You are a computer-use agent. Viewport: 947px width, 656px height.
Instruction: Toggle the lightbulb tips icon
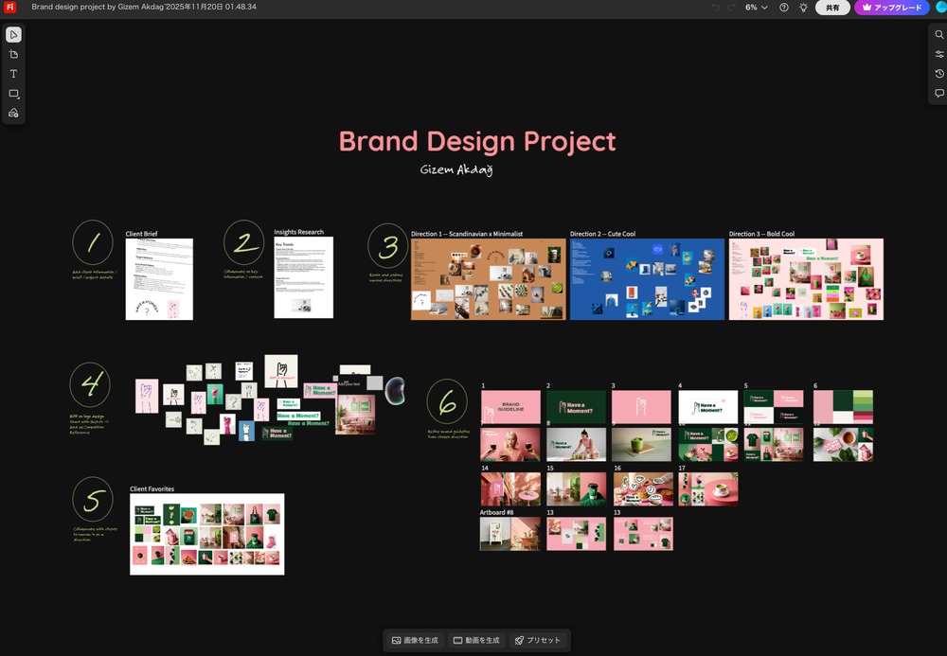click(803, 8)
